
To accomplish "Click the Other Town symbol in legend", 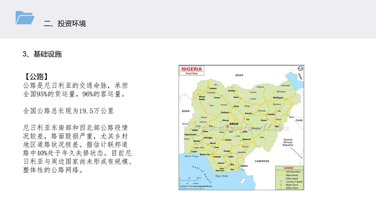I will click(281, 188).
